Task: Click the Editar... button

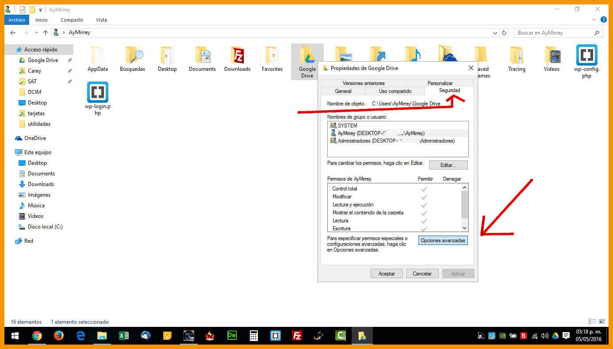Action: pyautogui.click(x=448, y=165)
